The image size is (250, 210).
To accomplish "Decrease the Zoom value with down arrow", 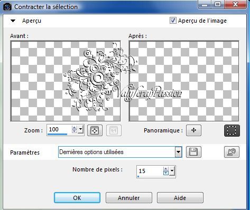I will 75,131.
